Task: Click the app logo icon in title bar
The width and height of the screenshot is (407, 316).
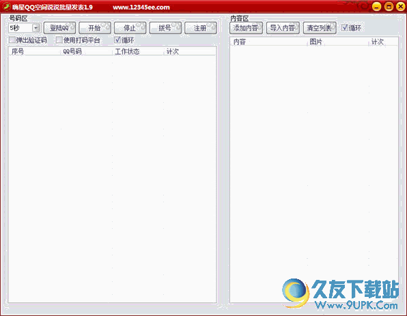Action: [7, 7]
